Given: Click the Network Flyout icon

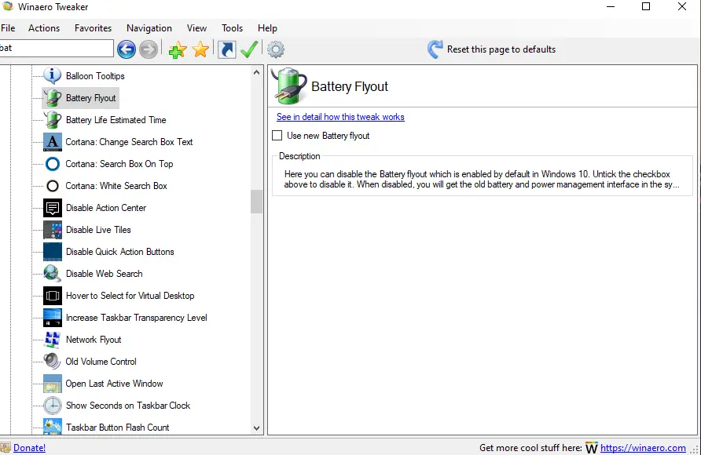Looking at the screenshot, I should click(x=53, y=340).
